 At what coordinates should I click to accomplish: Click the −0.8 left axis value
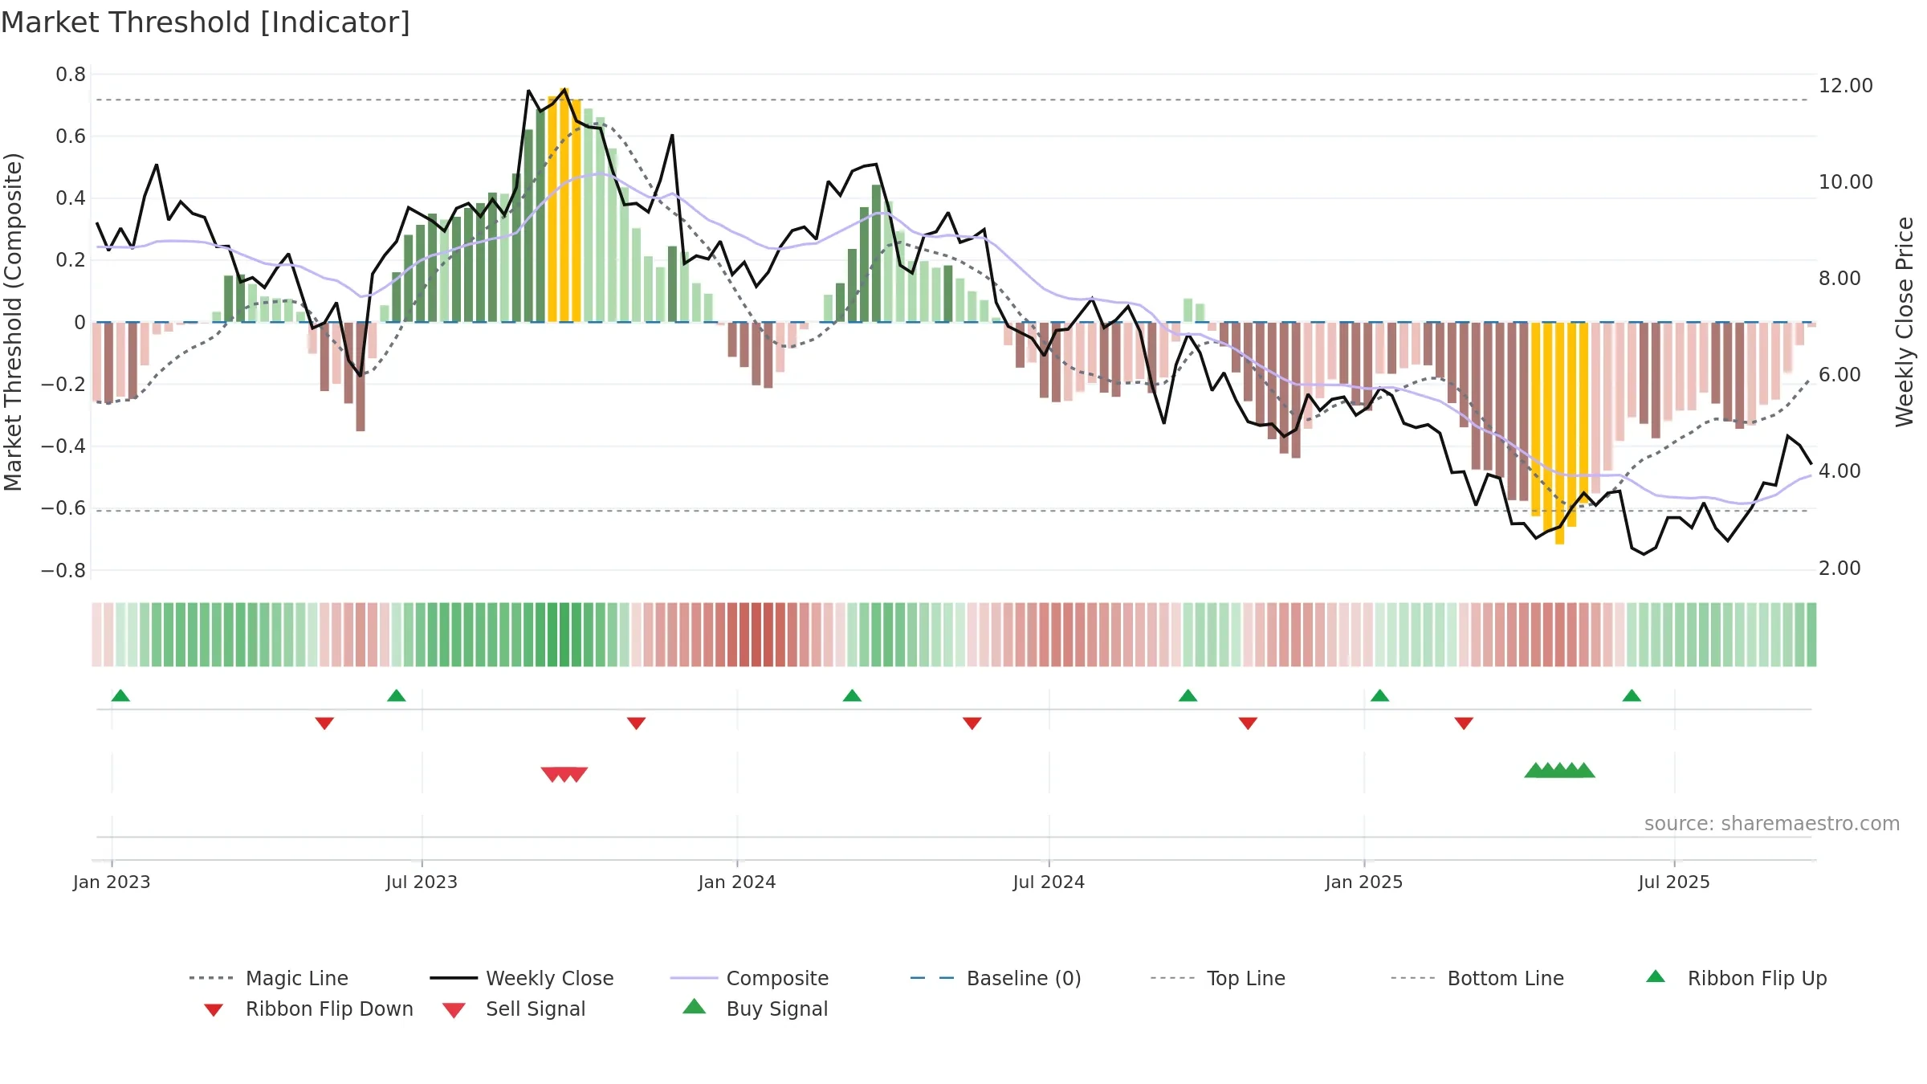pos(63,570)
